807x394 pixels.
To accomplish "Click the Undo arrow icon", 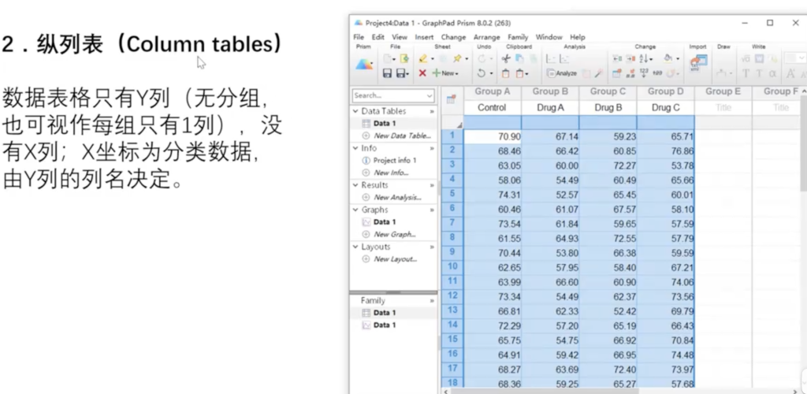I will point(482,73).
